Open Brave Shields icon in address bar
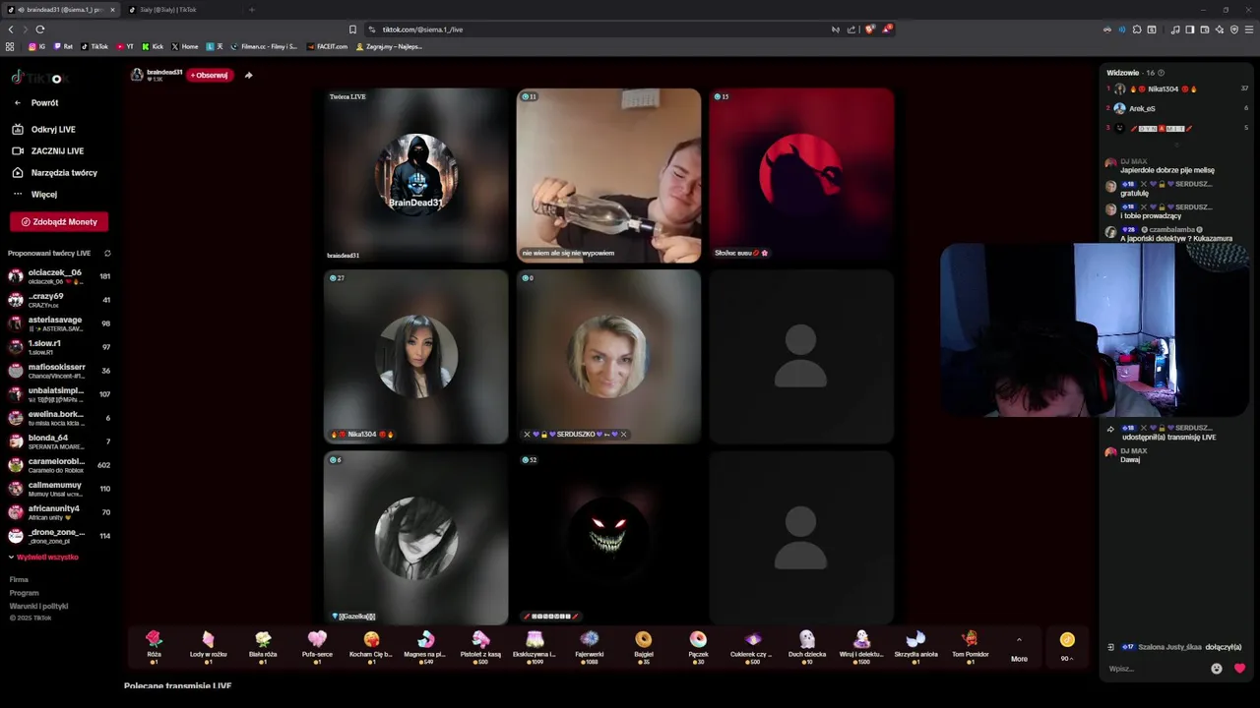1260x708 pixels. (x=869, y=29)
